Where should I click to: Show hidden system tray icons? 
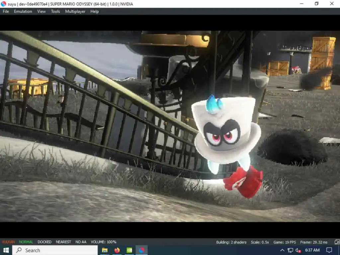point(282,250)
